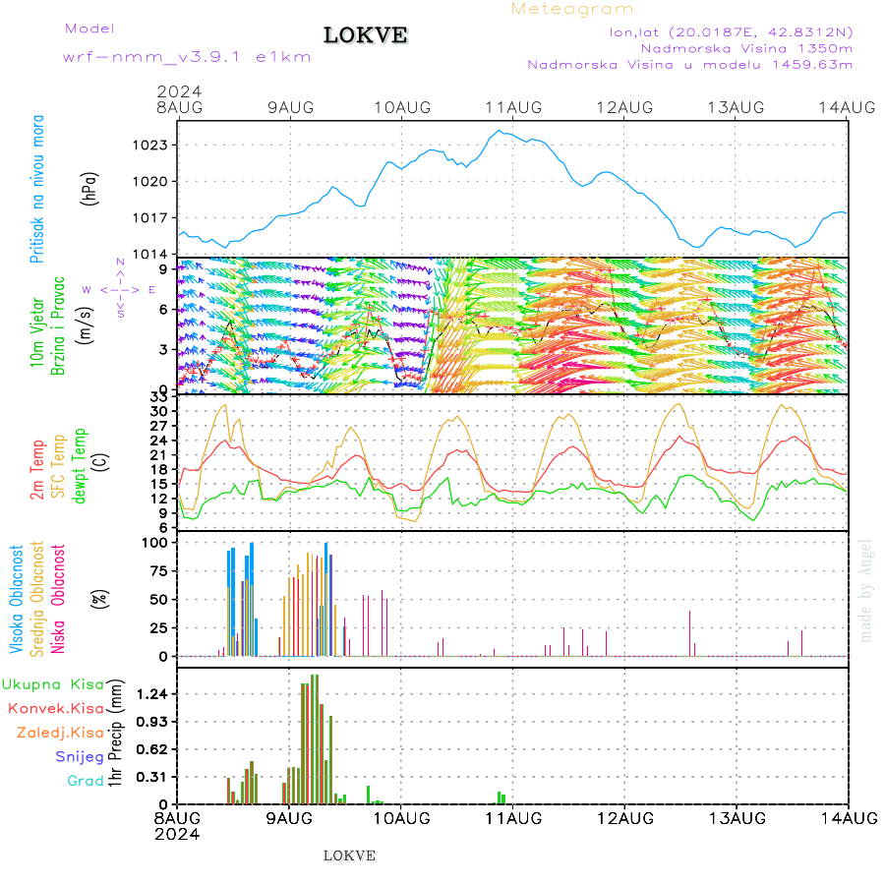Click the 0.62 precipitation tick label
Viewport: 885px width, 885px height.
pyautogui.click(x=151, y=749)
